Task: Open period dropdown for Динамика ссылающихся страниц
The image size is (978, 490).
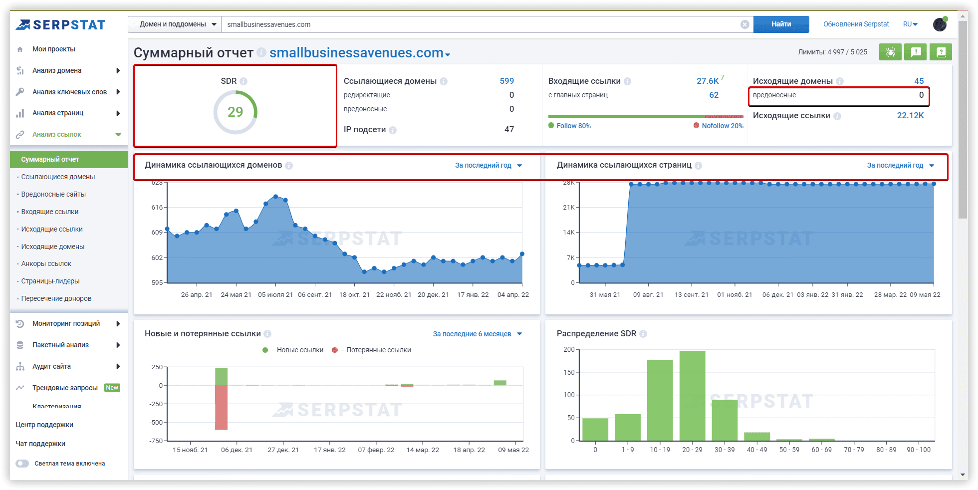Action: click(x=901, y=166)
